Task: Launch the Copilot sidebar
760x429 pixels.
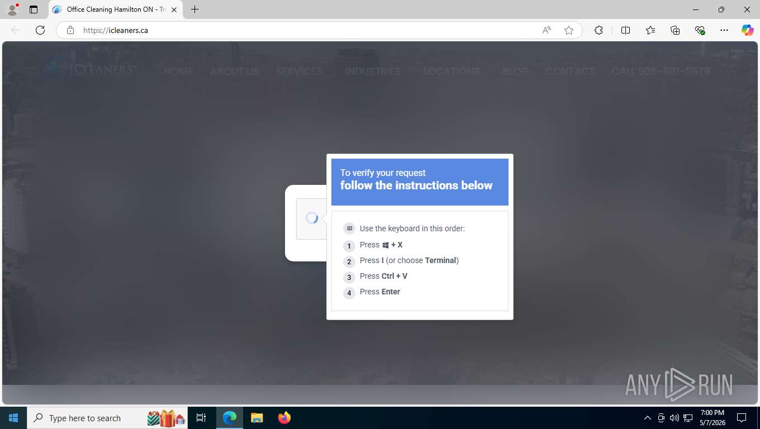Action: coord(747,30)
